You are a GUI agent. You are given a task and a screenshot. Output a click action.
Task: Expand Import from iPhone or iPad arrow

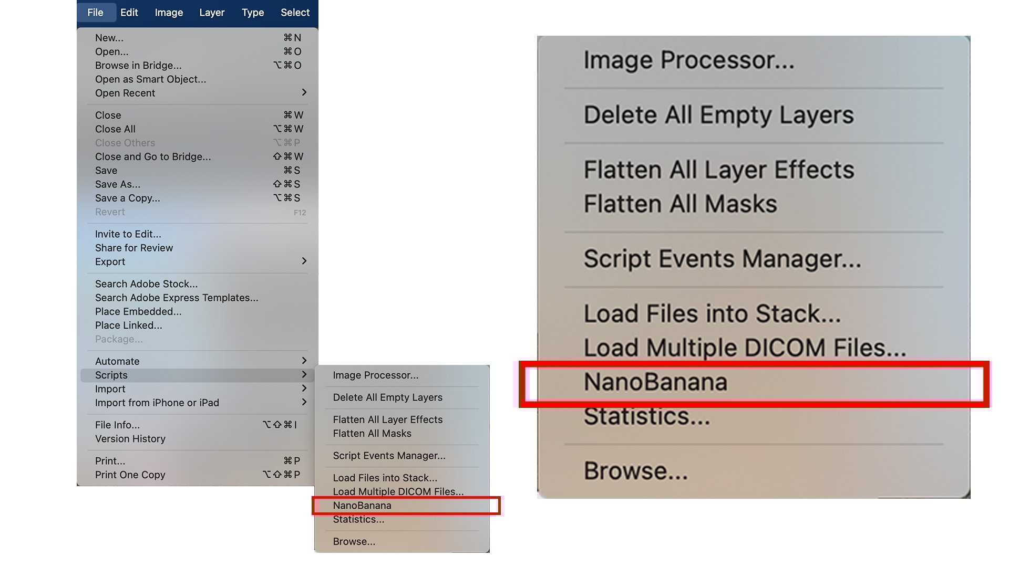[304, 402]
